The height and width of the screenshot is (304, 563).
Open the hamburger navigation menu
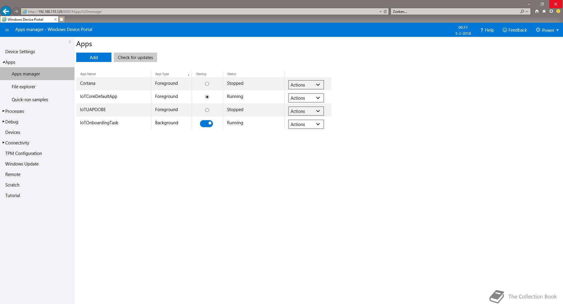coord(7,30)
